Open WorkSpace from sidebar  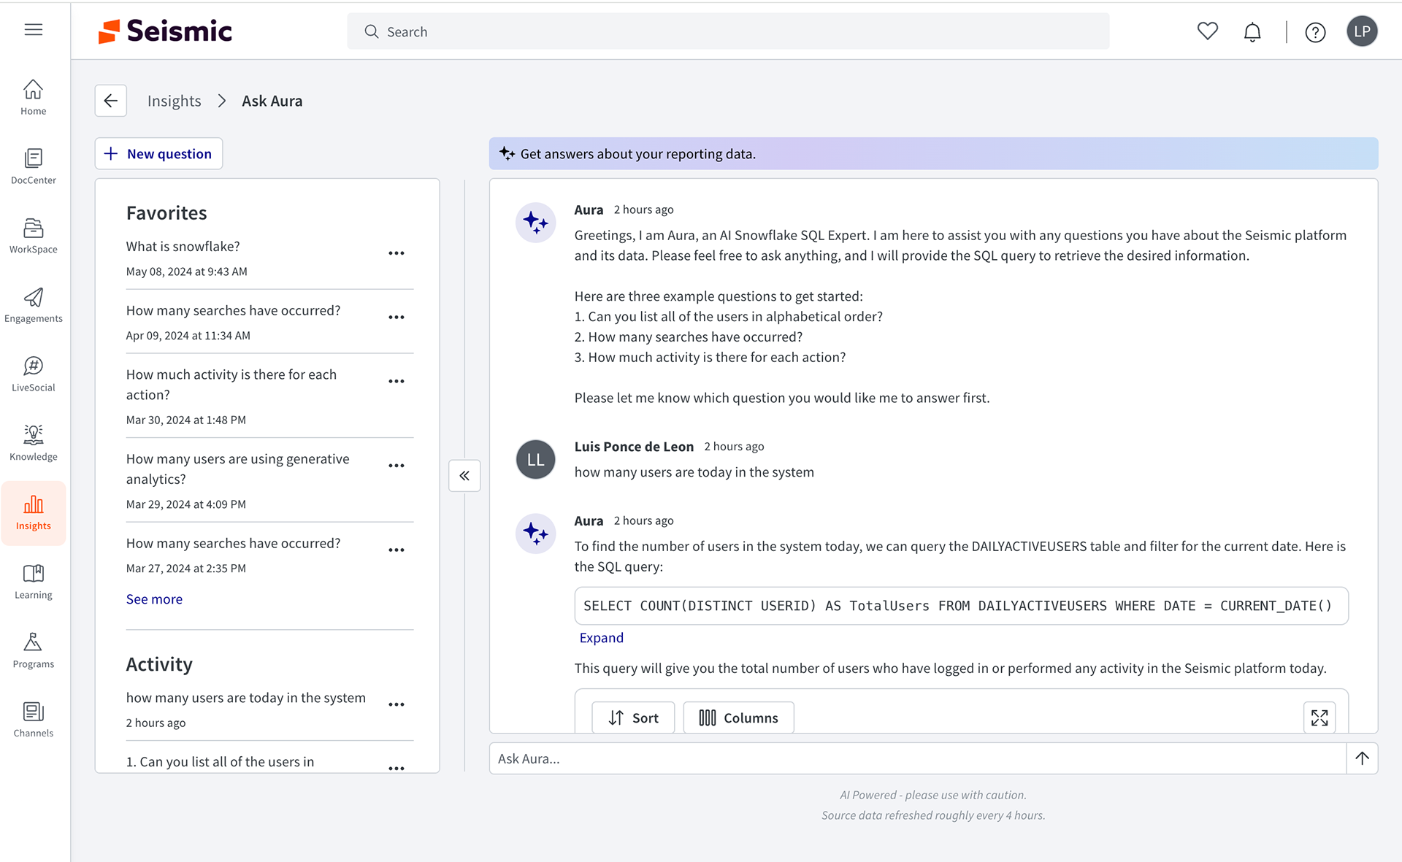click(x=34, y=236)
